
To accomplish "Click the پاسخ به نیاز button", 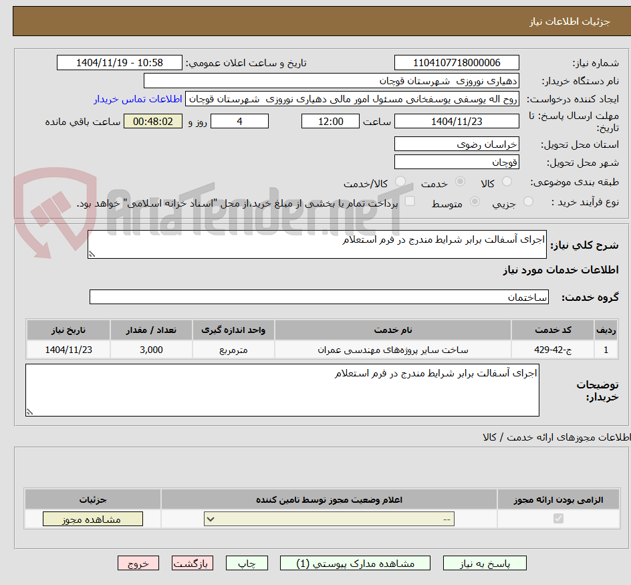I will [485, 563].
